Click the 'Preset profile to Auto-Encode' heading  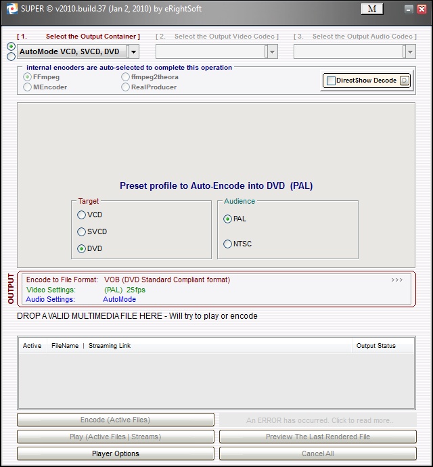tap(216, 186)
